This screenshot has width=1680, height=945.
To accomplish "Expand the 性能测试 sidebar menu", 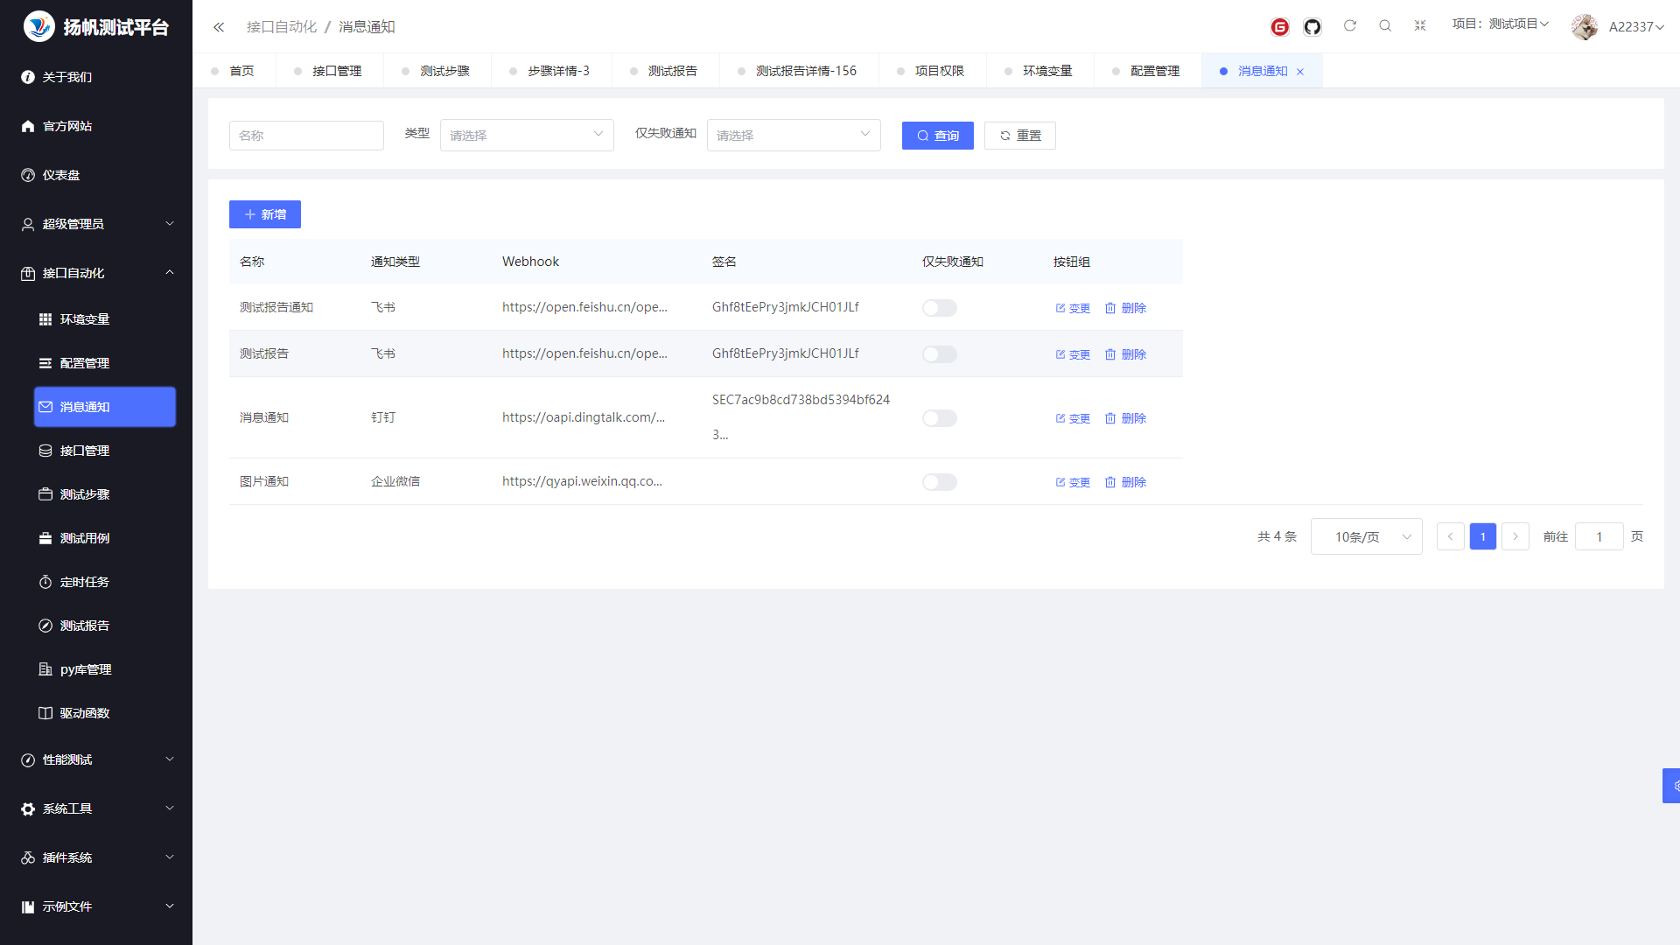I will point(96,759).
